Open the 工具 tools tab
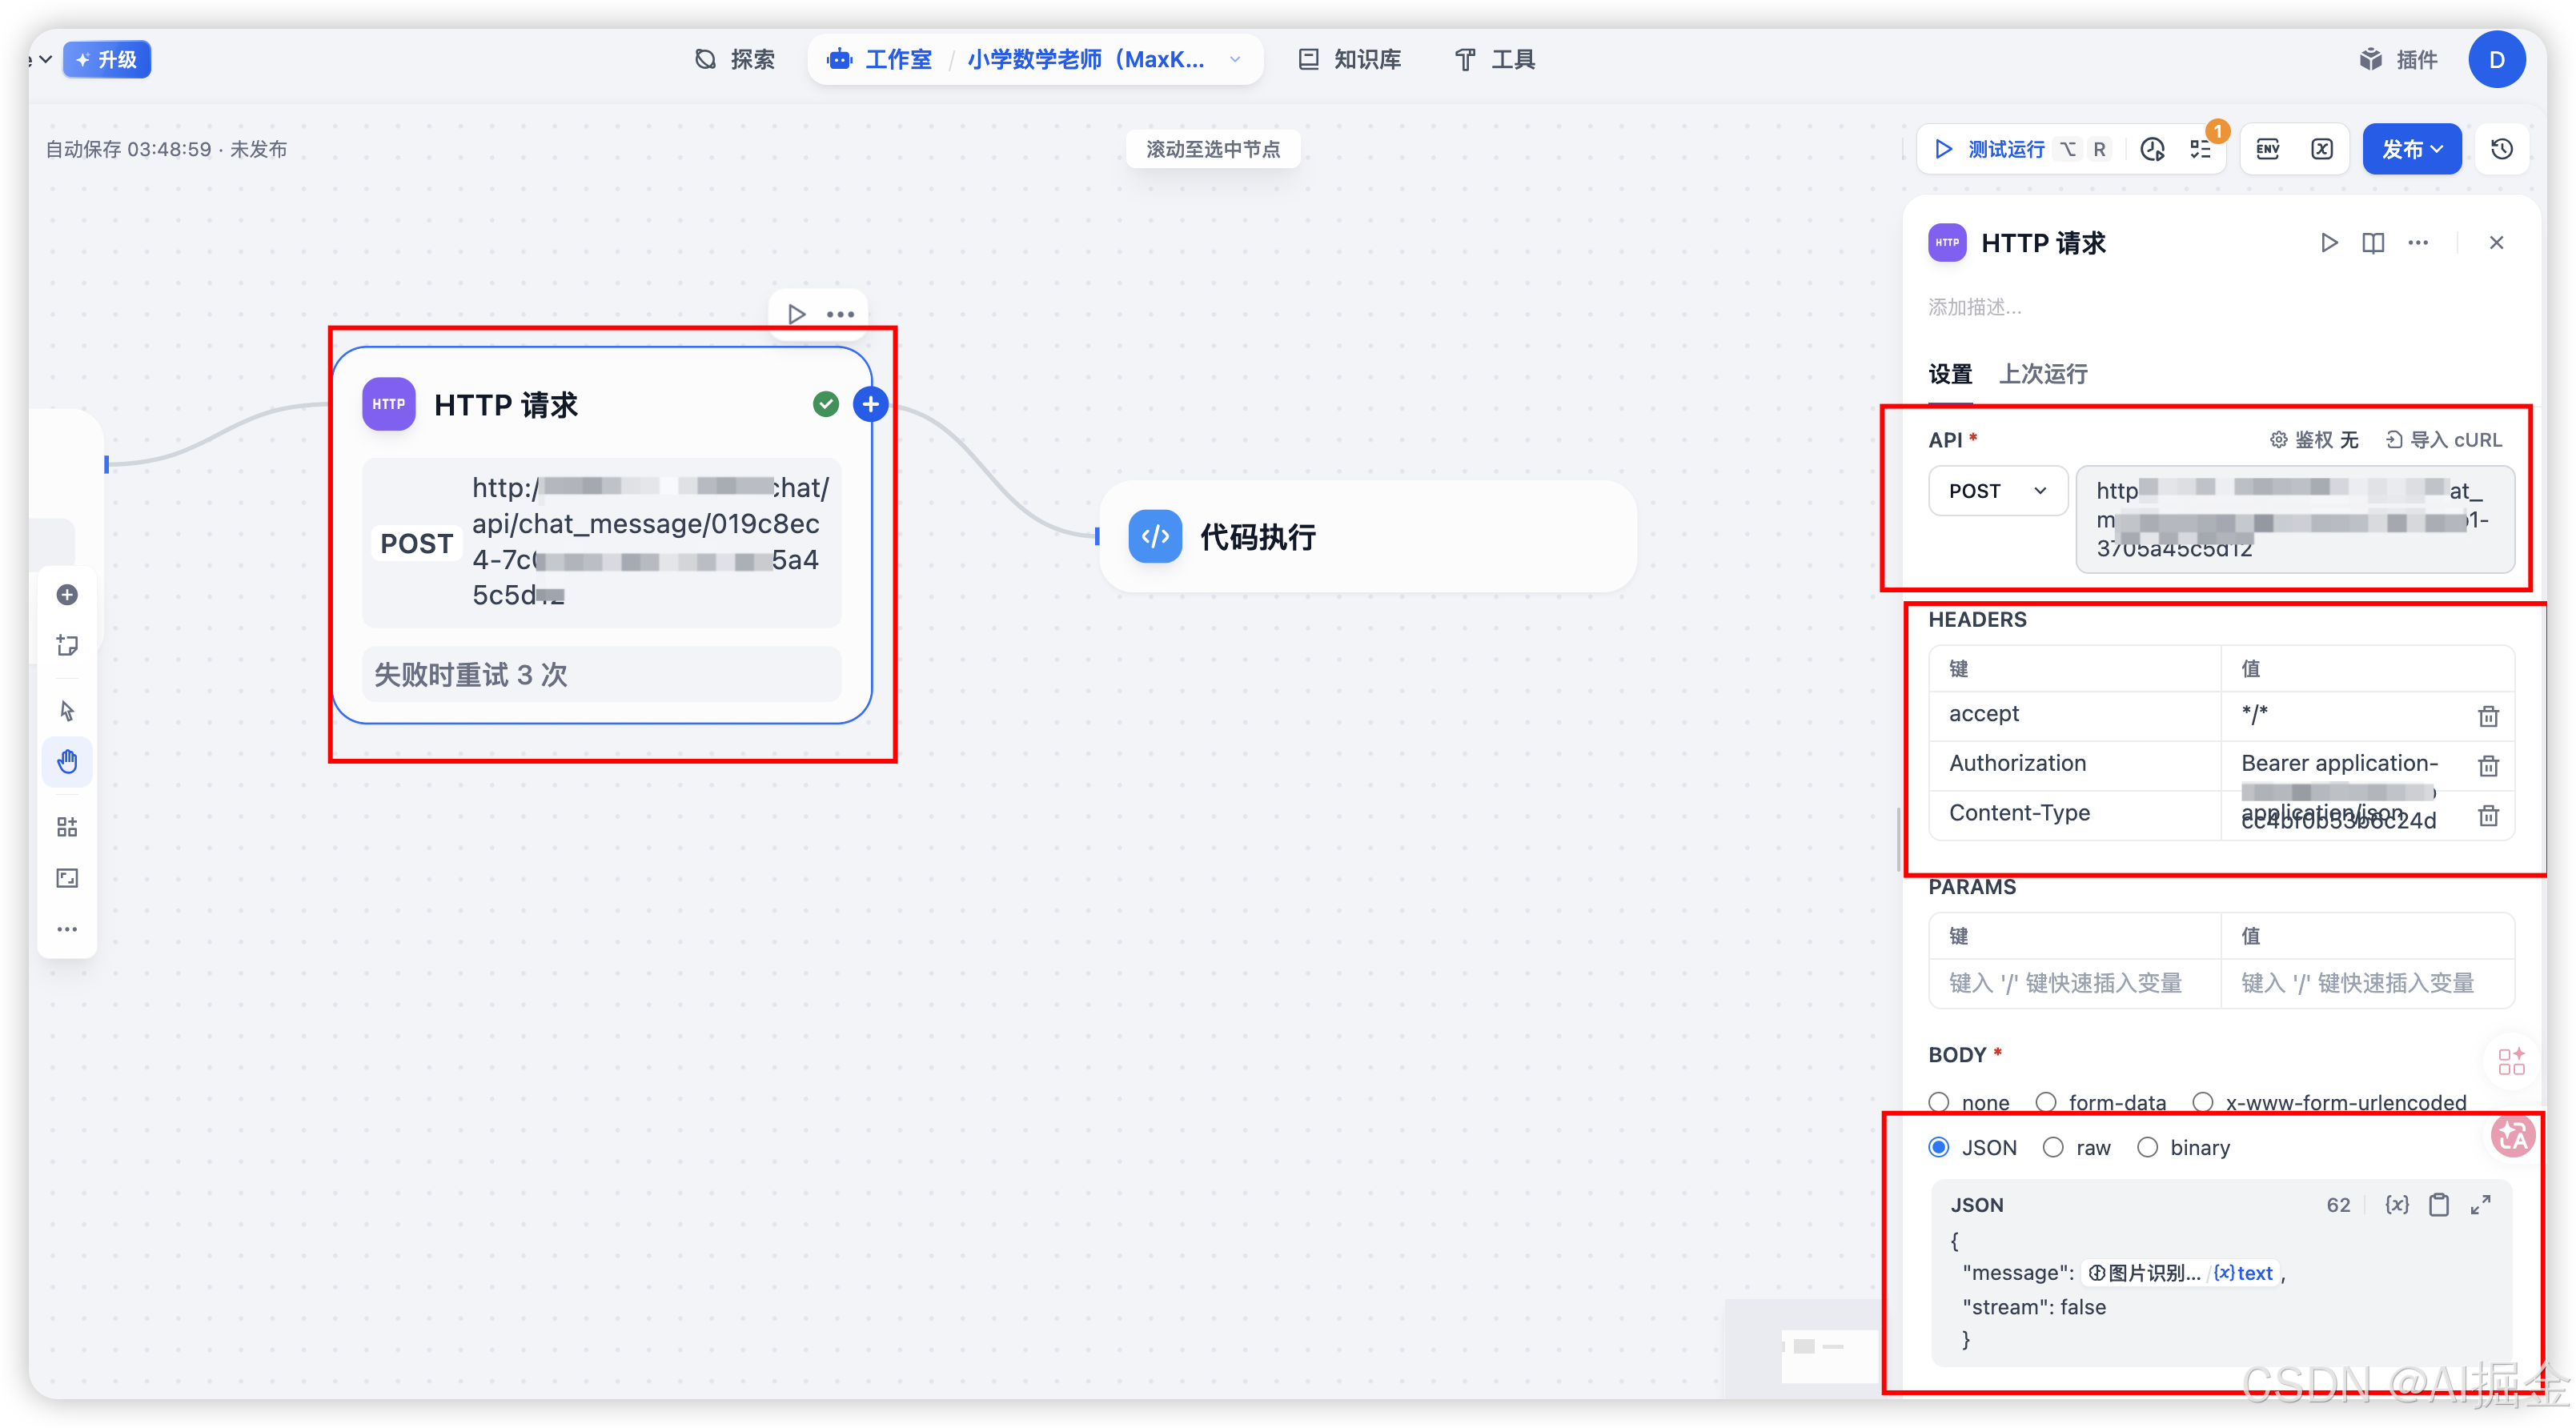Viewport: 2576px width, 1428px height. (1496, 60)
